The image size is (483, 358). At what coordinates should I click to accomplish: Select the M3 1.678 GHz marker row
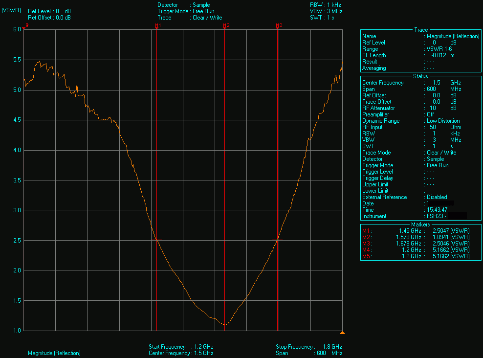coord(416,244)
